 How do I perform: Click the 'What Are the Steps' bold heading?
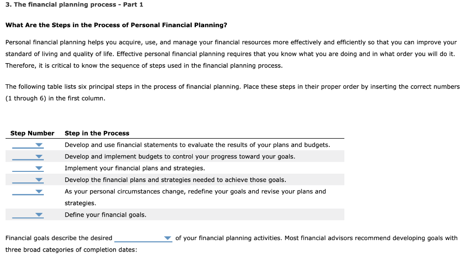pos(116,25)
